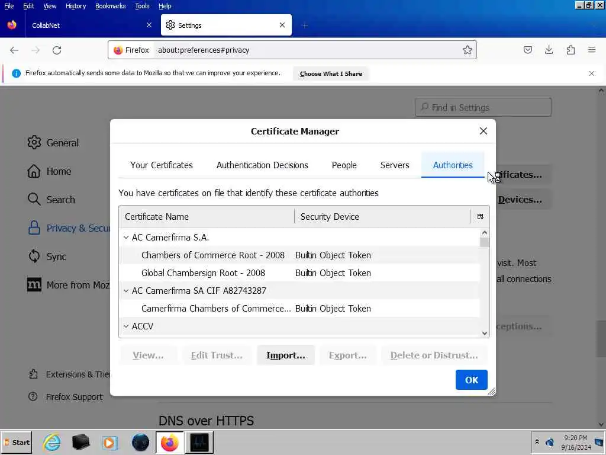Viewport: 606px width, 455px height.
Task: Dismiss the data sharing notification bar
Action: (x=592, y=73)
